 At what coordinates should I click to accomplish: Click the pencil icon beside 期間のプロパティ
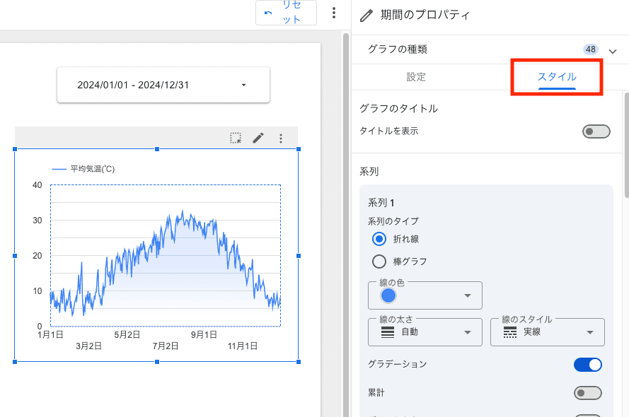pyautogui.click(x=366, y=15)
